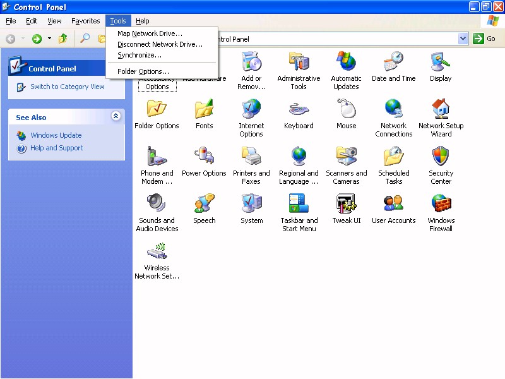Open Security Center
505x379 pixels.
coord(441,165)
